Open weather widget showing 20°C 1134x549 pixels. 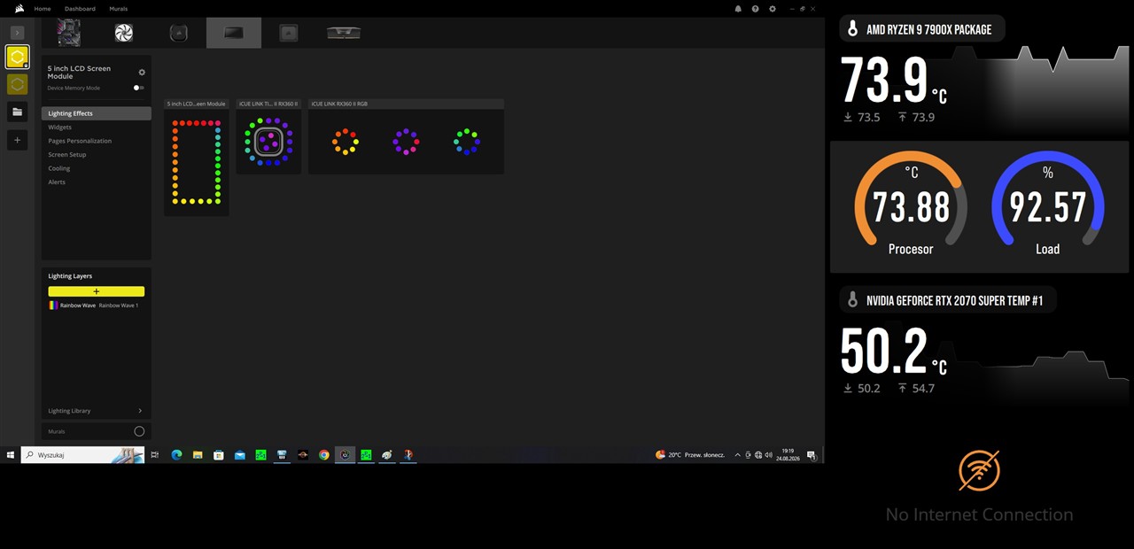pos(690,455)
